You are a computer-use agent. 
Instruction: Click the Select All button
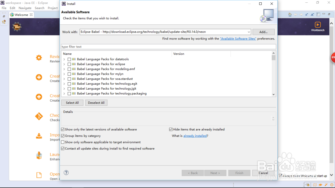coord(72,103)
